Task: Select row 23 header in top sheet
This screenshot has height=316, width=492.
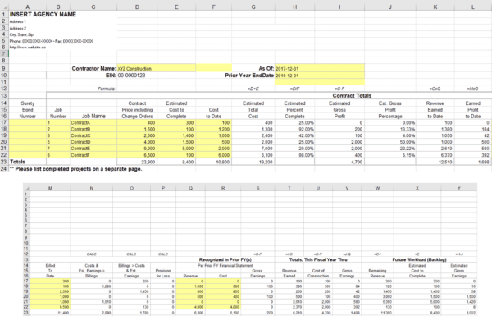Action: pyautogui.click(x=4, y=162)
